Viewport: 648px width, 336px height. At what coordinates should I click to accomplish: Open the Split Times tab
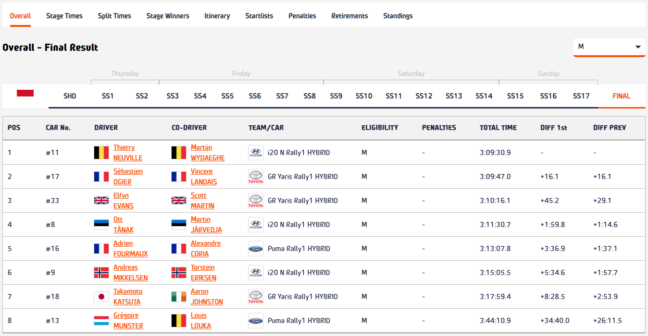coord(114,16)
